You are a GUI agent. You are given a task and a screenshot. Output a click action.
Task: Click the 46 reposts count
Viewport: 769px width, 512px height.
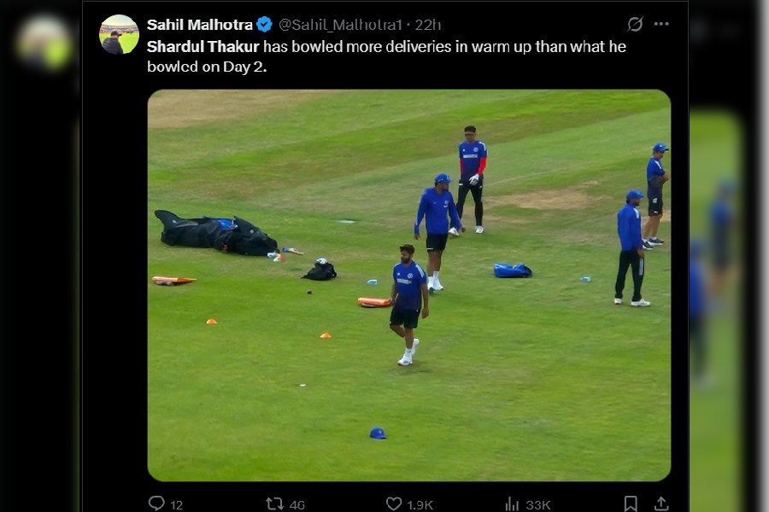[296, 504]
